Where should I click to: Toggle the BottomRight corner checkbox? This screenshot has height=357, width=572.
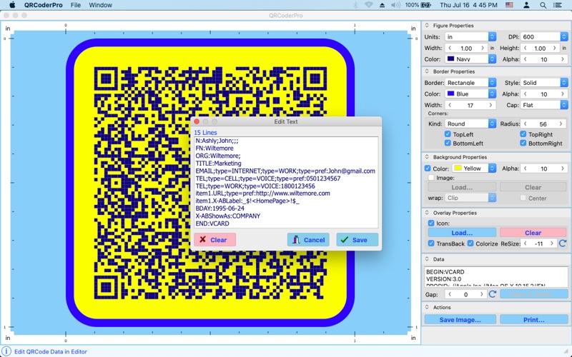pyautogui.click(x=523, y=144)
